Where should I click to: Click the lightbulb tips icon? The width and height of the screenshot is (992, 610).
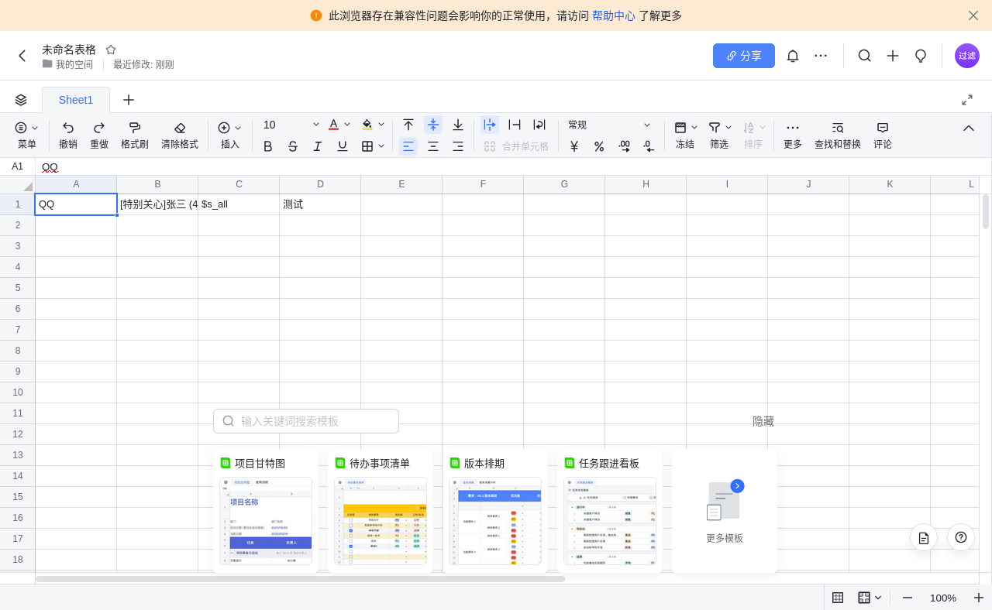click(921, 56)
